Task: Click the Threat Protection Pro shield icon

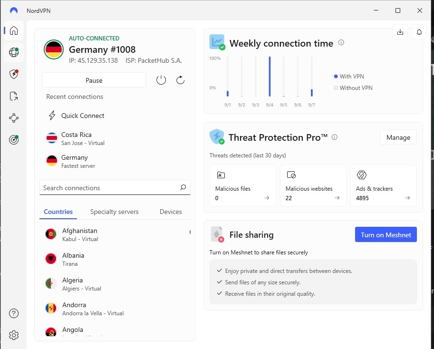Action: click(217, 136)
